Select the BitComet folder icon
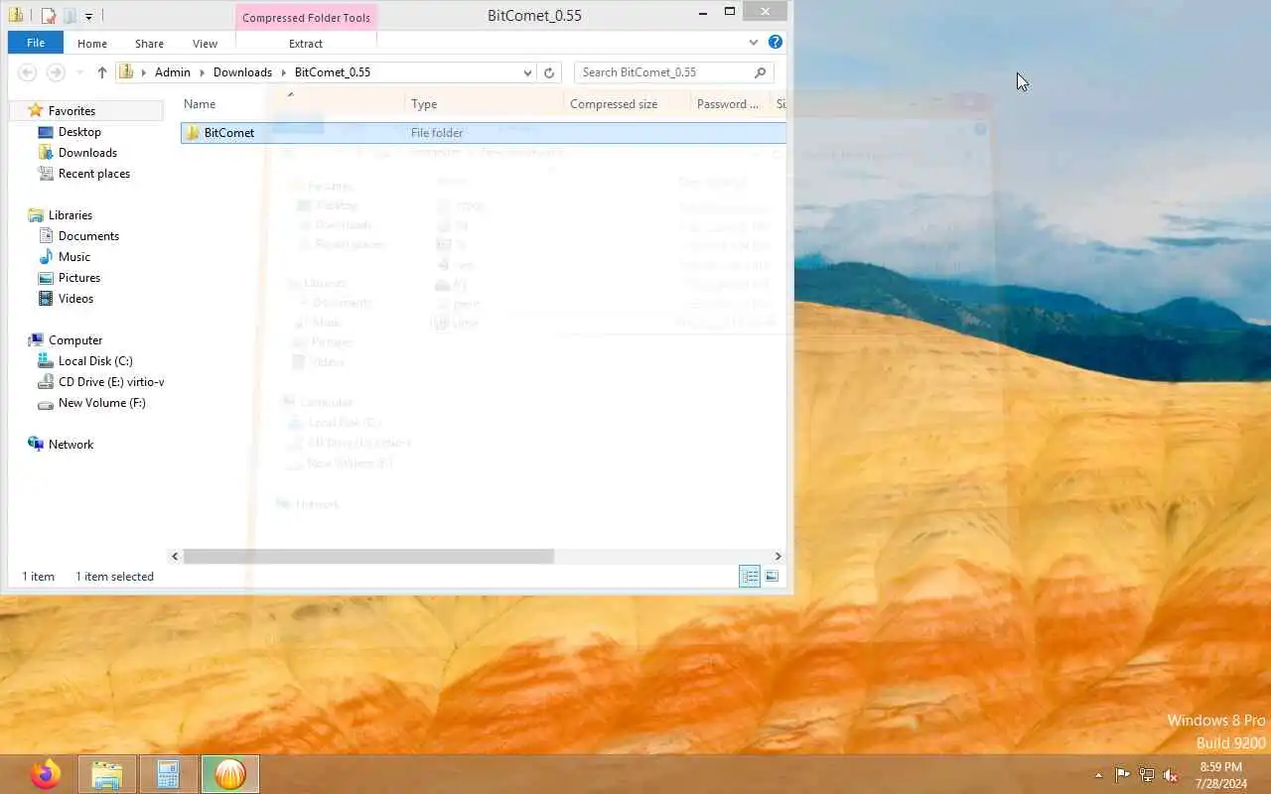The height and width of the screenshot is (794, 1271). click(193, 132)
